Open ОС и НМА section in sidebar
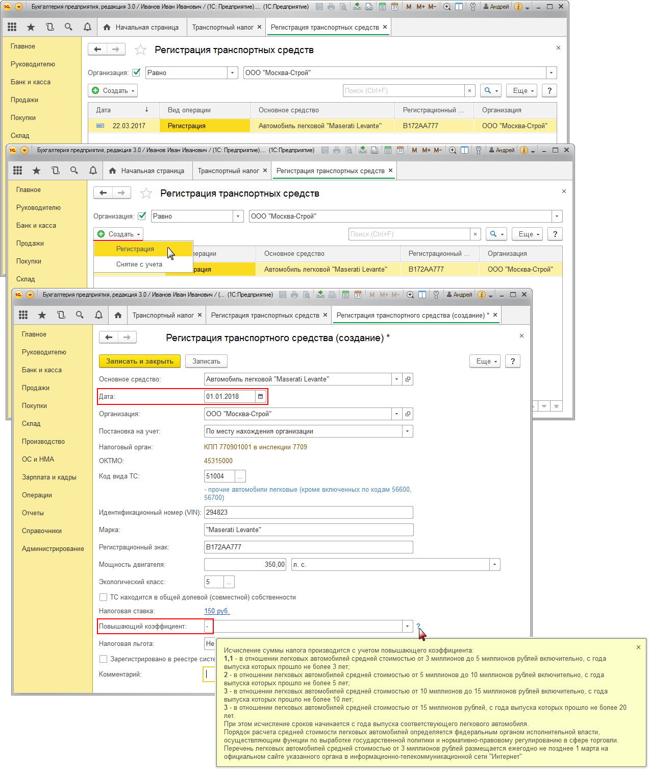The height and width of the screenshot is (769, 649). point(38,459)
